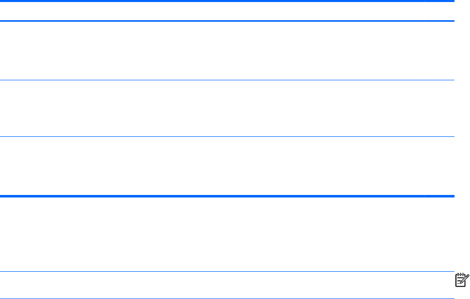Click the note pencil icon
Image resolution: width=470 pixels, height=299 pixels.
(x=462, y=280)
